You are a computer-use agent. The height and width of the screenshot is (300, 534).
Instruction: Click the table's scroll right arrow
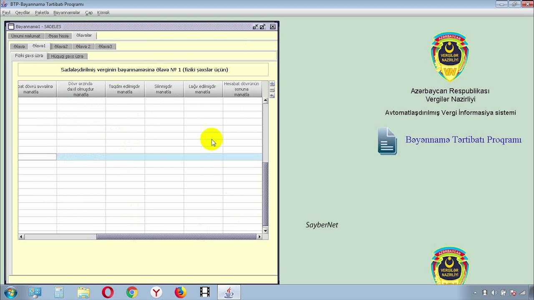tap(259, 237)
